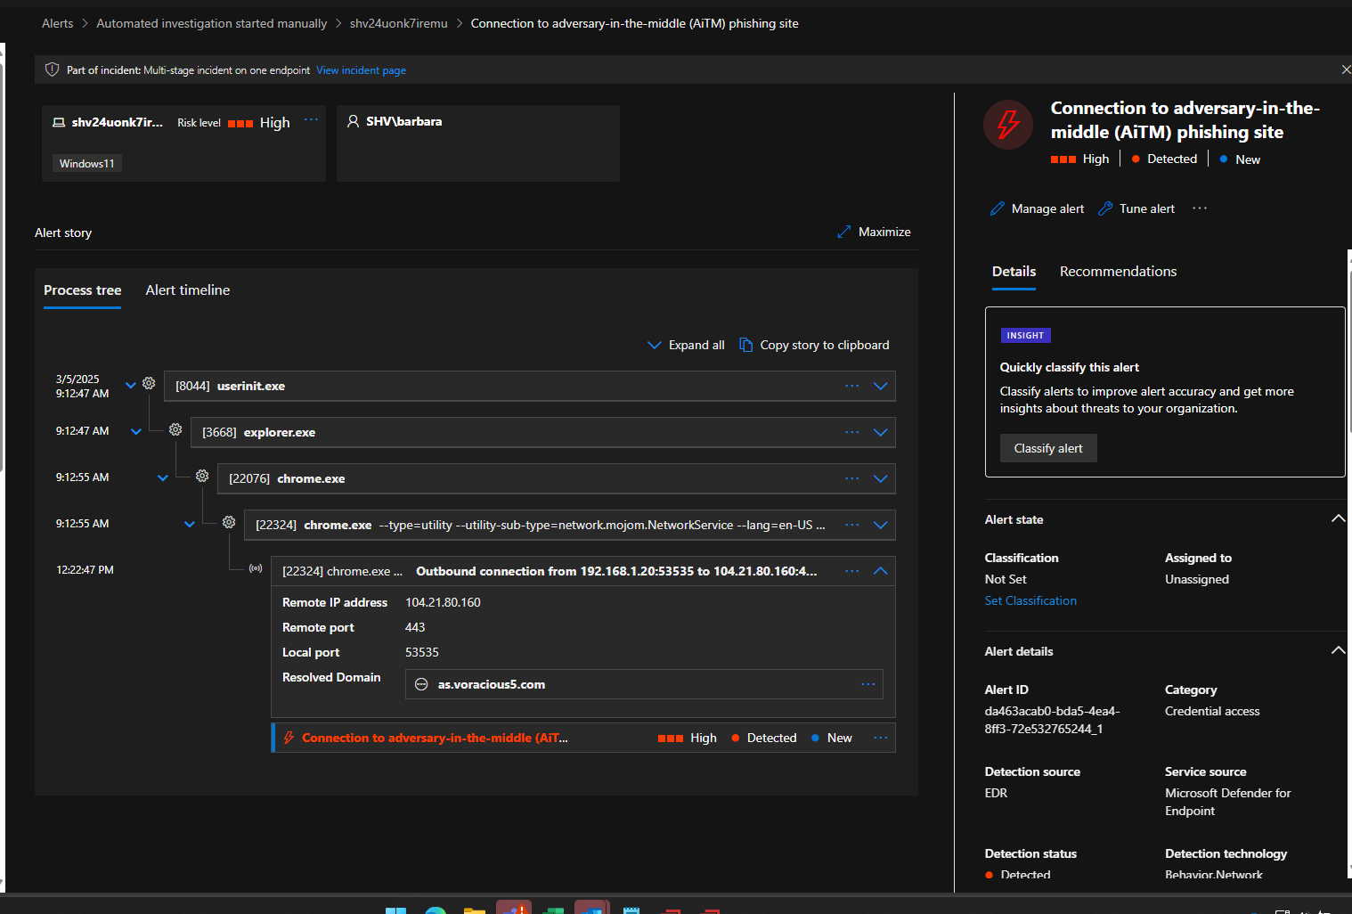Open more actions beside Tune alert
Screen dimensions: 1352x914
click(x=1200, y=208)
